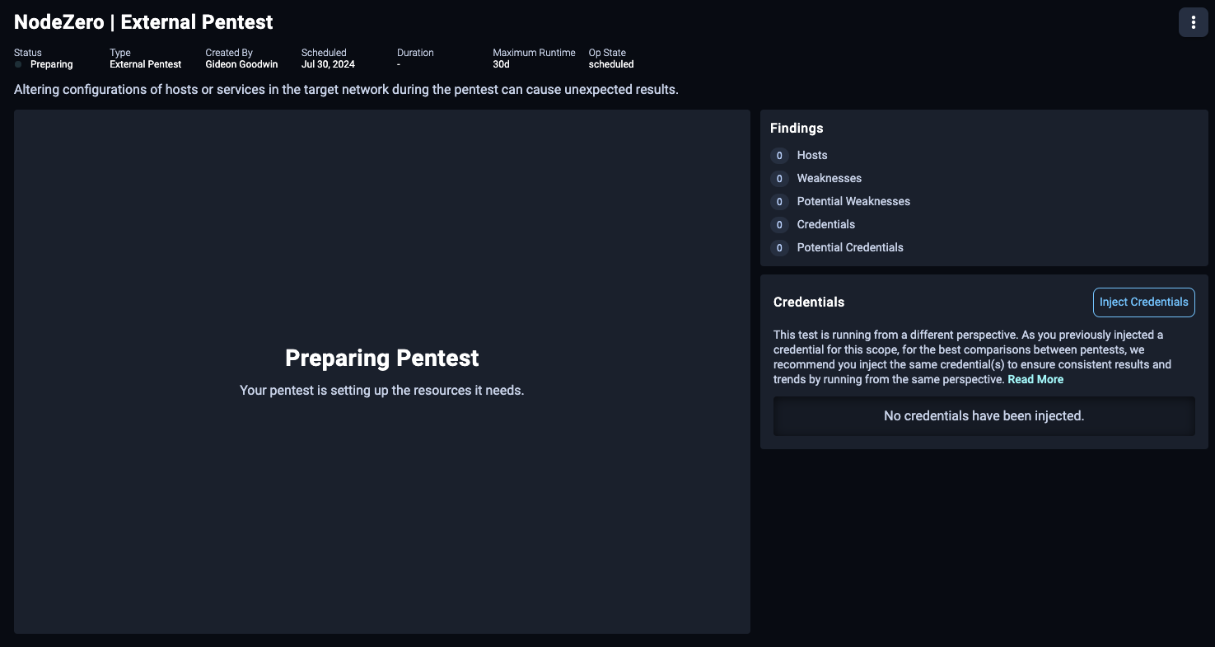The height and width of the screenshot is (647, 1215).
Task: Click the Potential Credentials count badge
Action: tap(779, 247)
